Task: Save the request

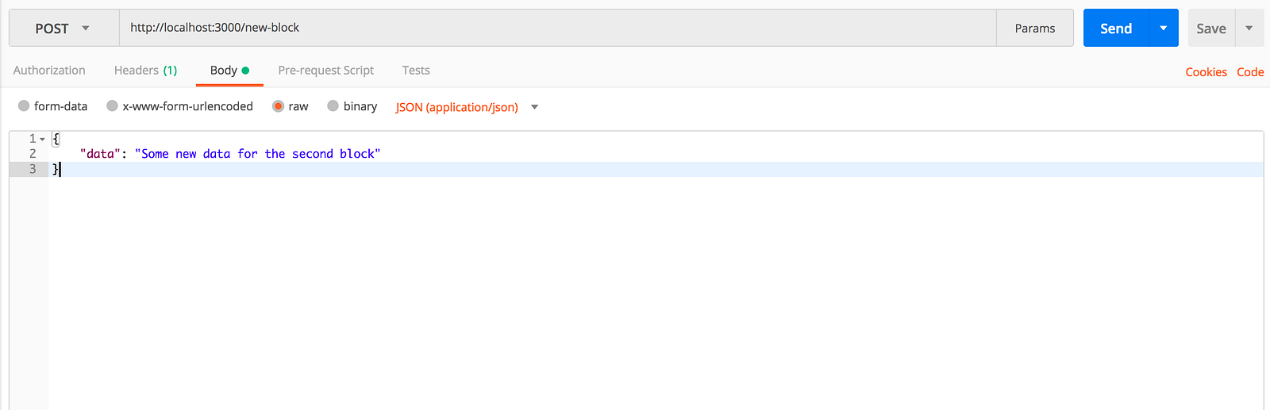Action: [x=1211, y=29]
